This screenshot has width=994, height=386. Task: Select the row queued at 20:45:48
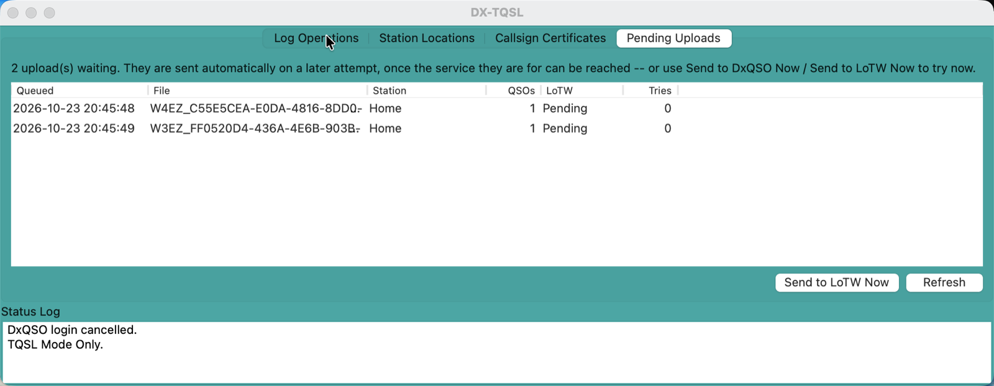tap(497, 108)
